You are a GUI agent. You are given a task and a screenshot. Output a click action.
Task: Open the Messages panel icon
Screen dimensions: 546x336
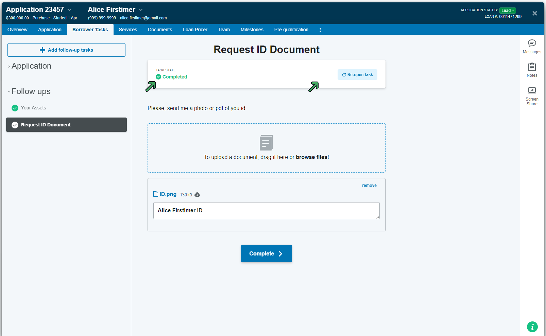pos(532,43)
